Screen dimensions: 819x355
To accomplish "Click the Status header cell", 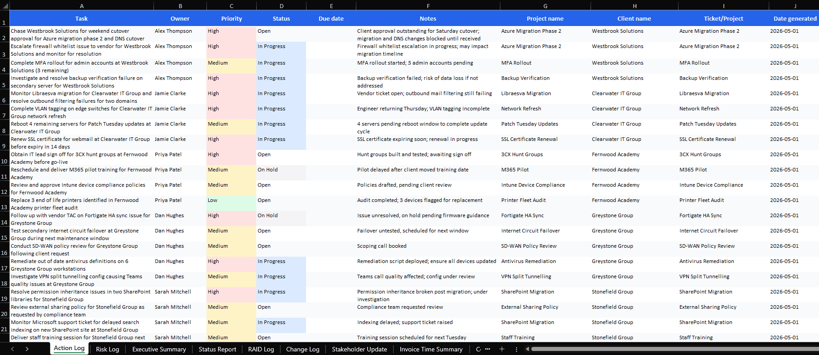I will [281, 18].
